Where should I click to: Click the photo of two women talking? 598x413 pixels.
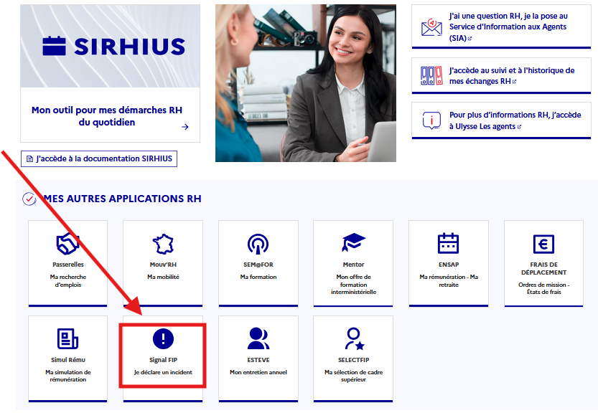coord(305,82)
